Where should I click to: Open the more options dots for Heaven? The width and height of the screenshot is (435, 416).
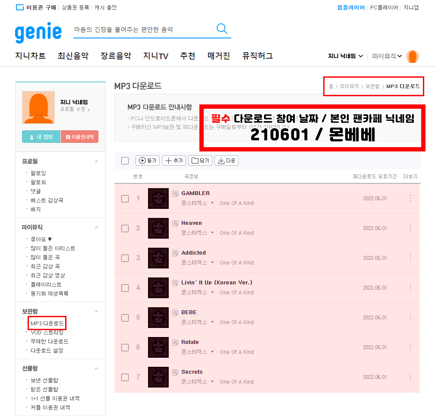(x=410, y=228)
